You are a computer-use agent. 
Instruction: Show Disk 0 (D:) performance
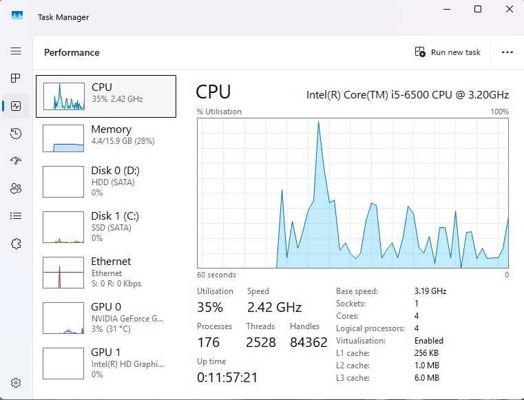[106, 181]
